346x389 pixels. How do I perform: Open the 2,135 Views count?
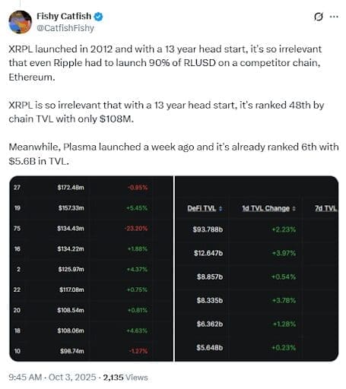coord(125,378)
